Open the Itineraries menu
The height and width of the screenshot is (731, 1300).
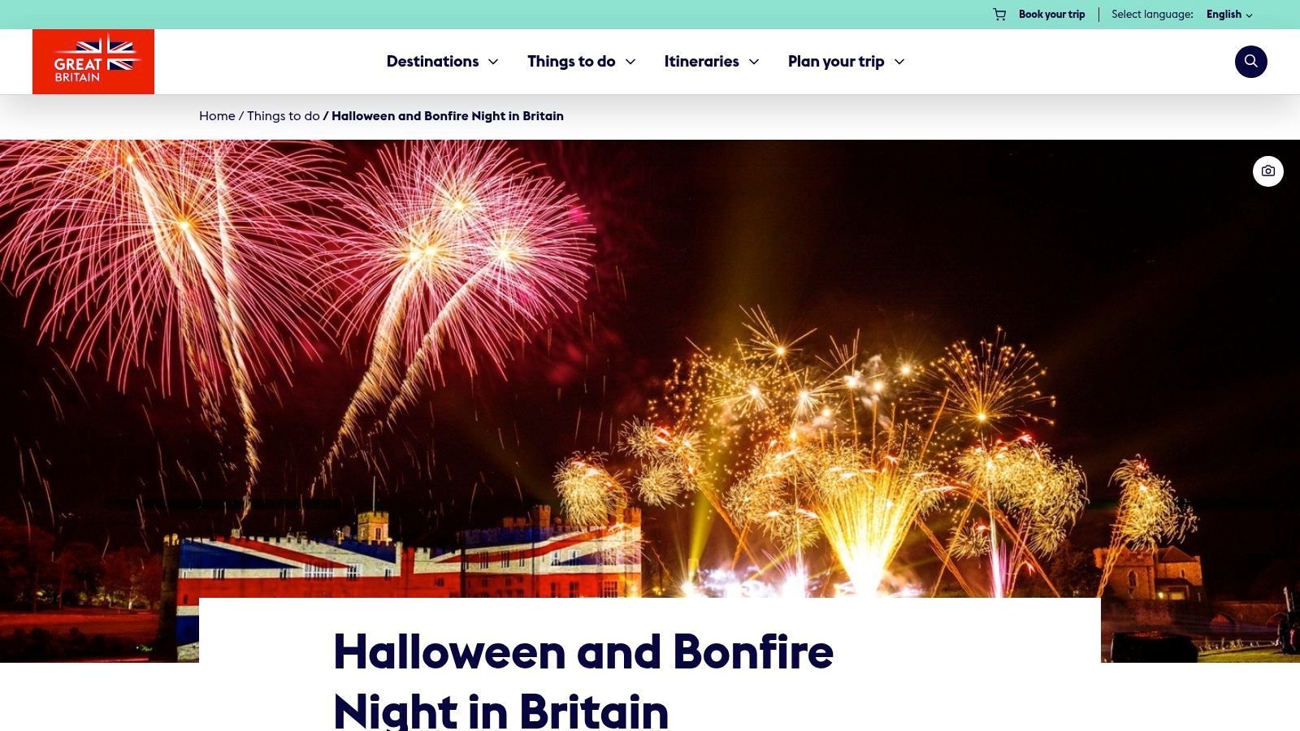click(x=701, y=62)
